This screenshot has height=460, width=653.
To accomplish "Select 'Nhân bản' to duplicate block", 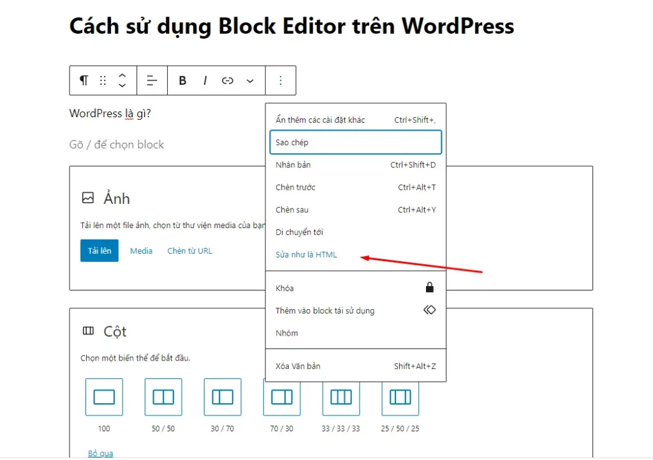I will pos(356,165).
